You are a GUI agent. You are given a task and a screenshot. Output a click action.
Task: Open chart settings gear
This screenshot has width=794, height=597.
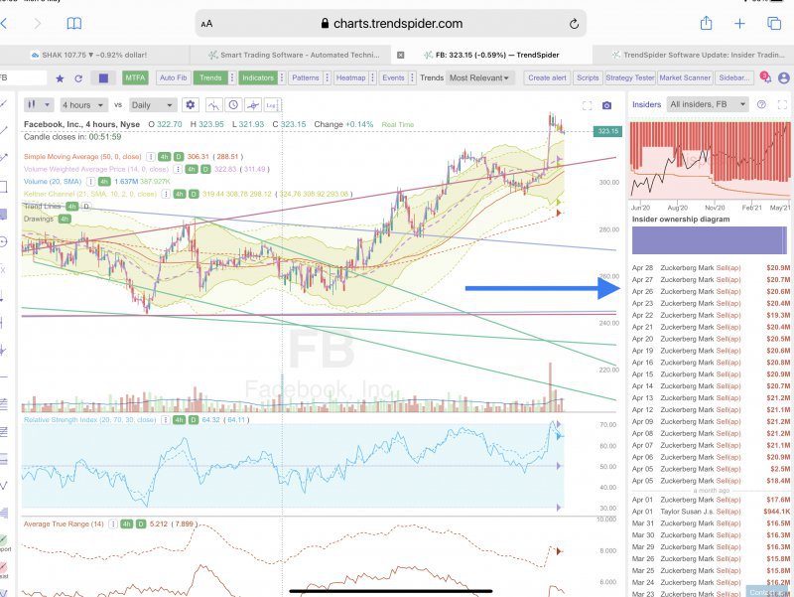(191, 105)
